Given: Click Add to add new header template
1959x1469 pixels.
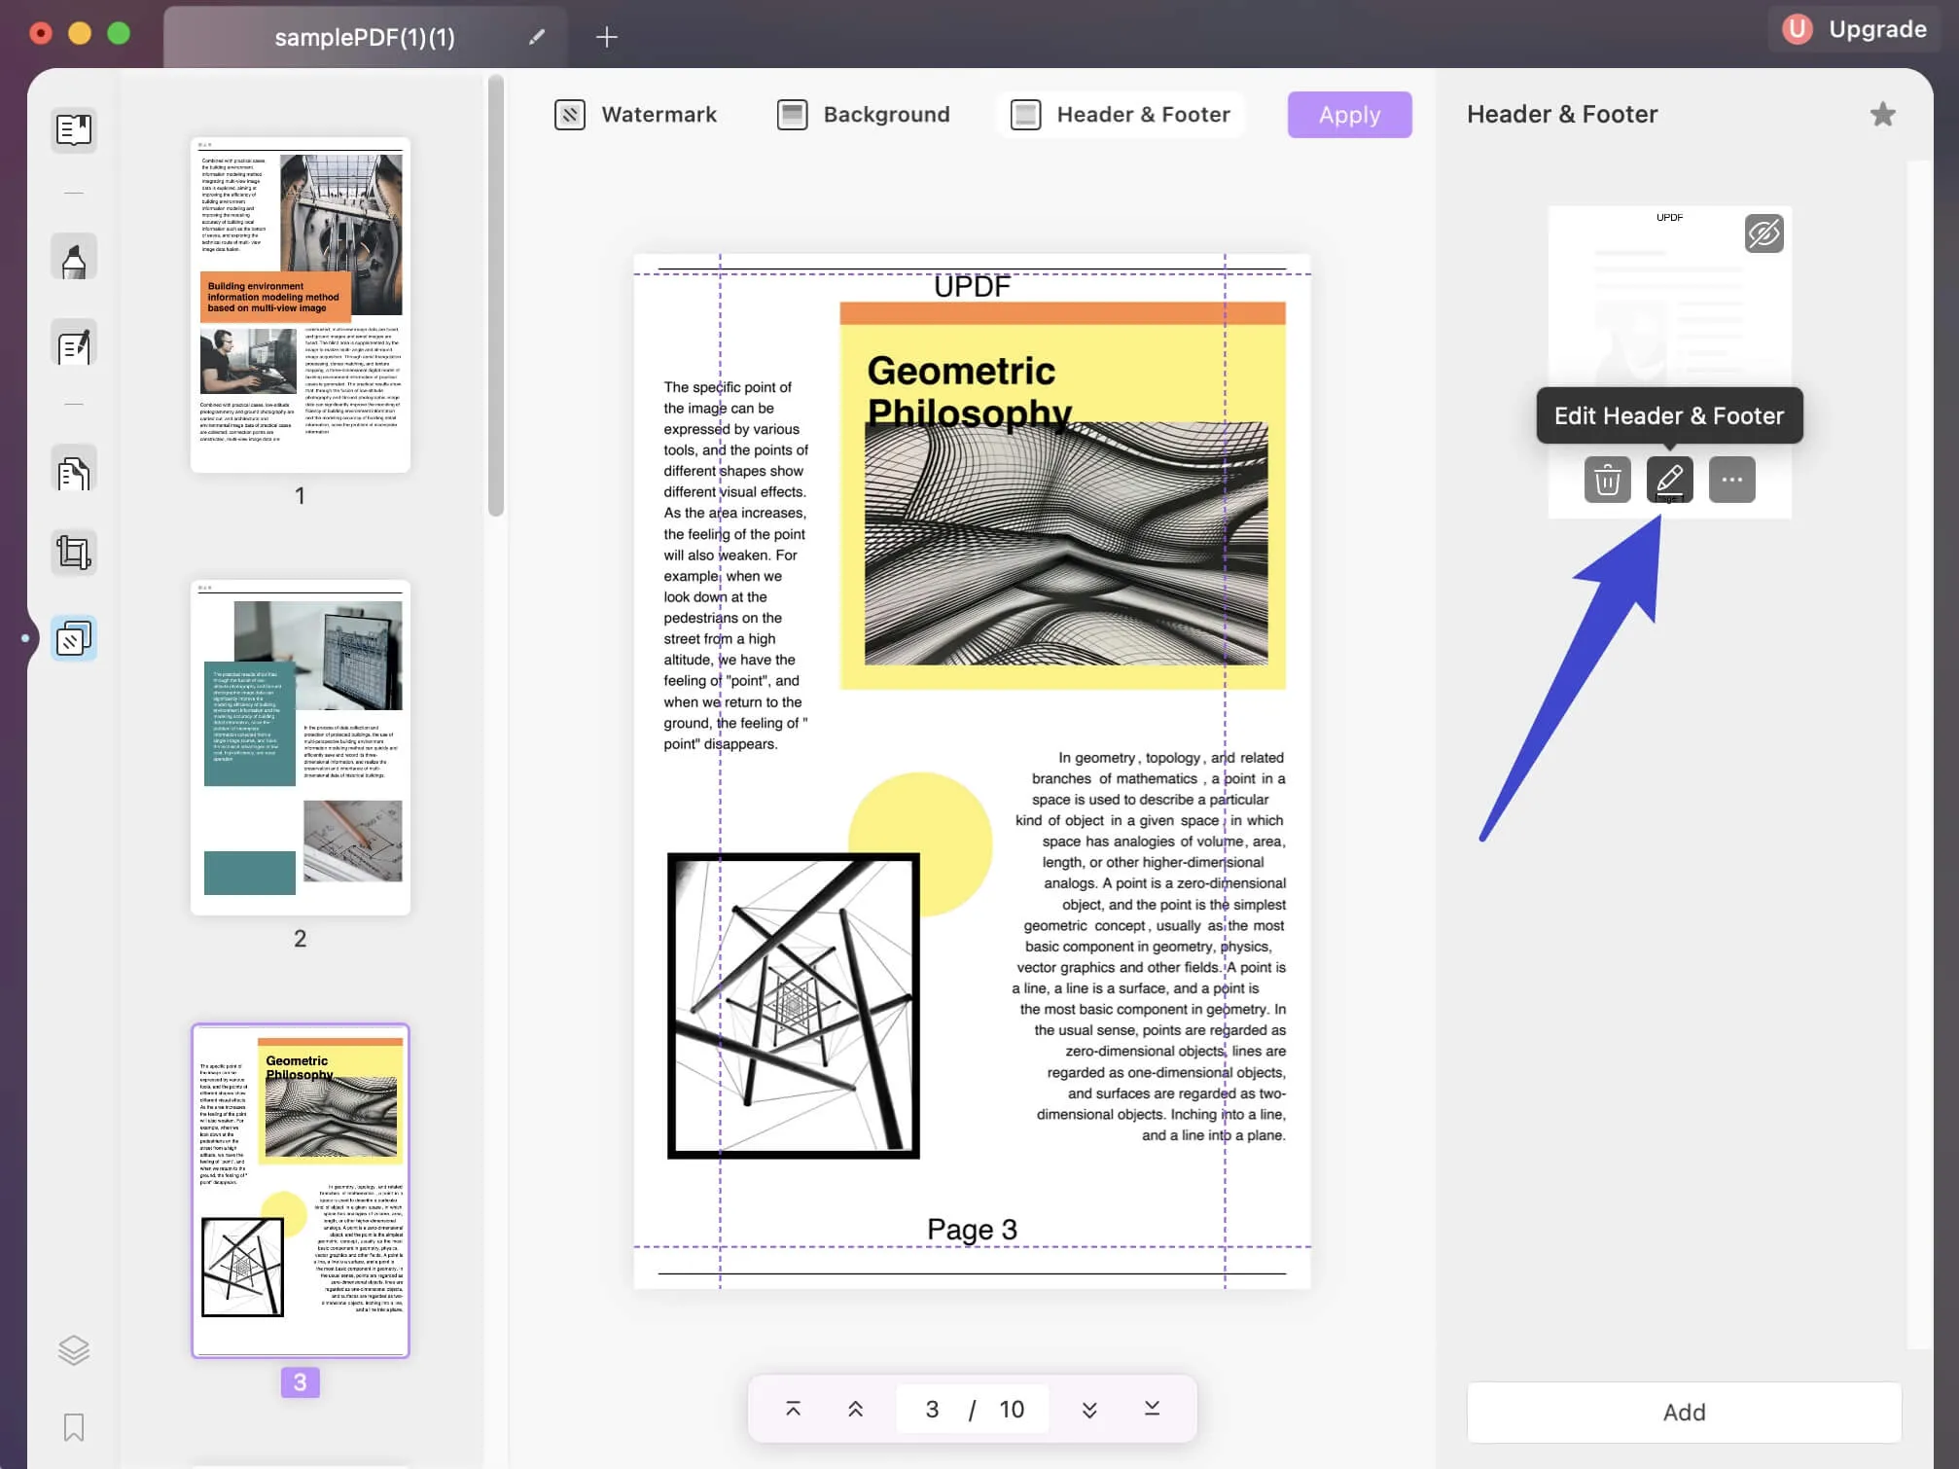Looking at the screenshot, I should pyautogui.click(x=1683, y=1411).
